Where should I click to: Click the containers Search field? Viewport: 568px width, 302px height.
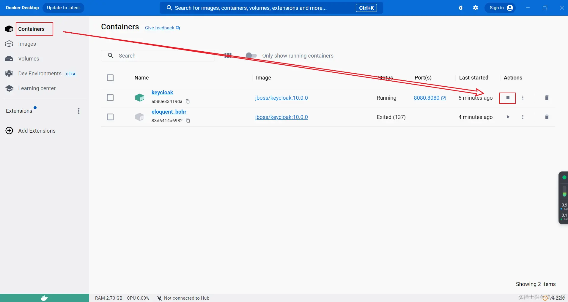pos(158,55)
